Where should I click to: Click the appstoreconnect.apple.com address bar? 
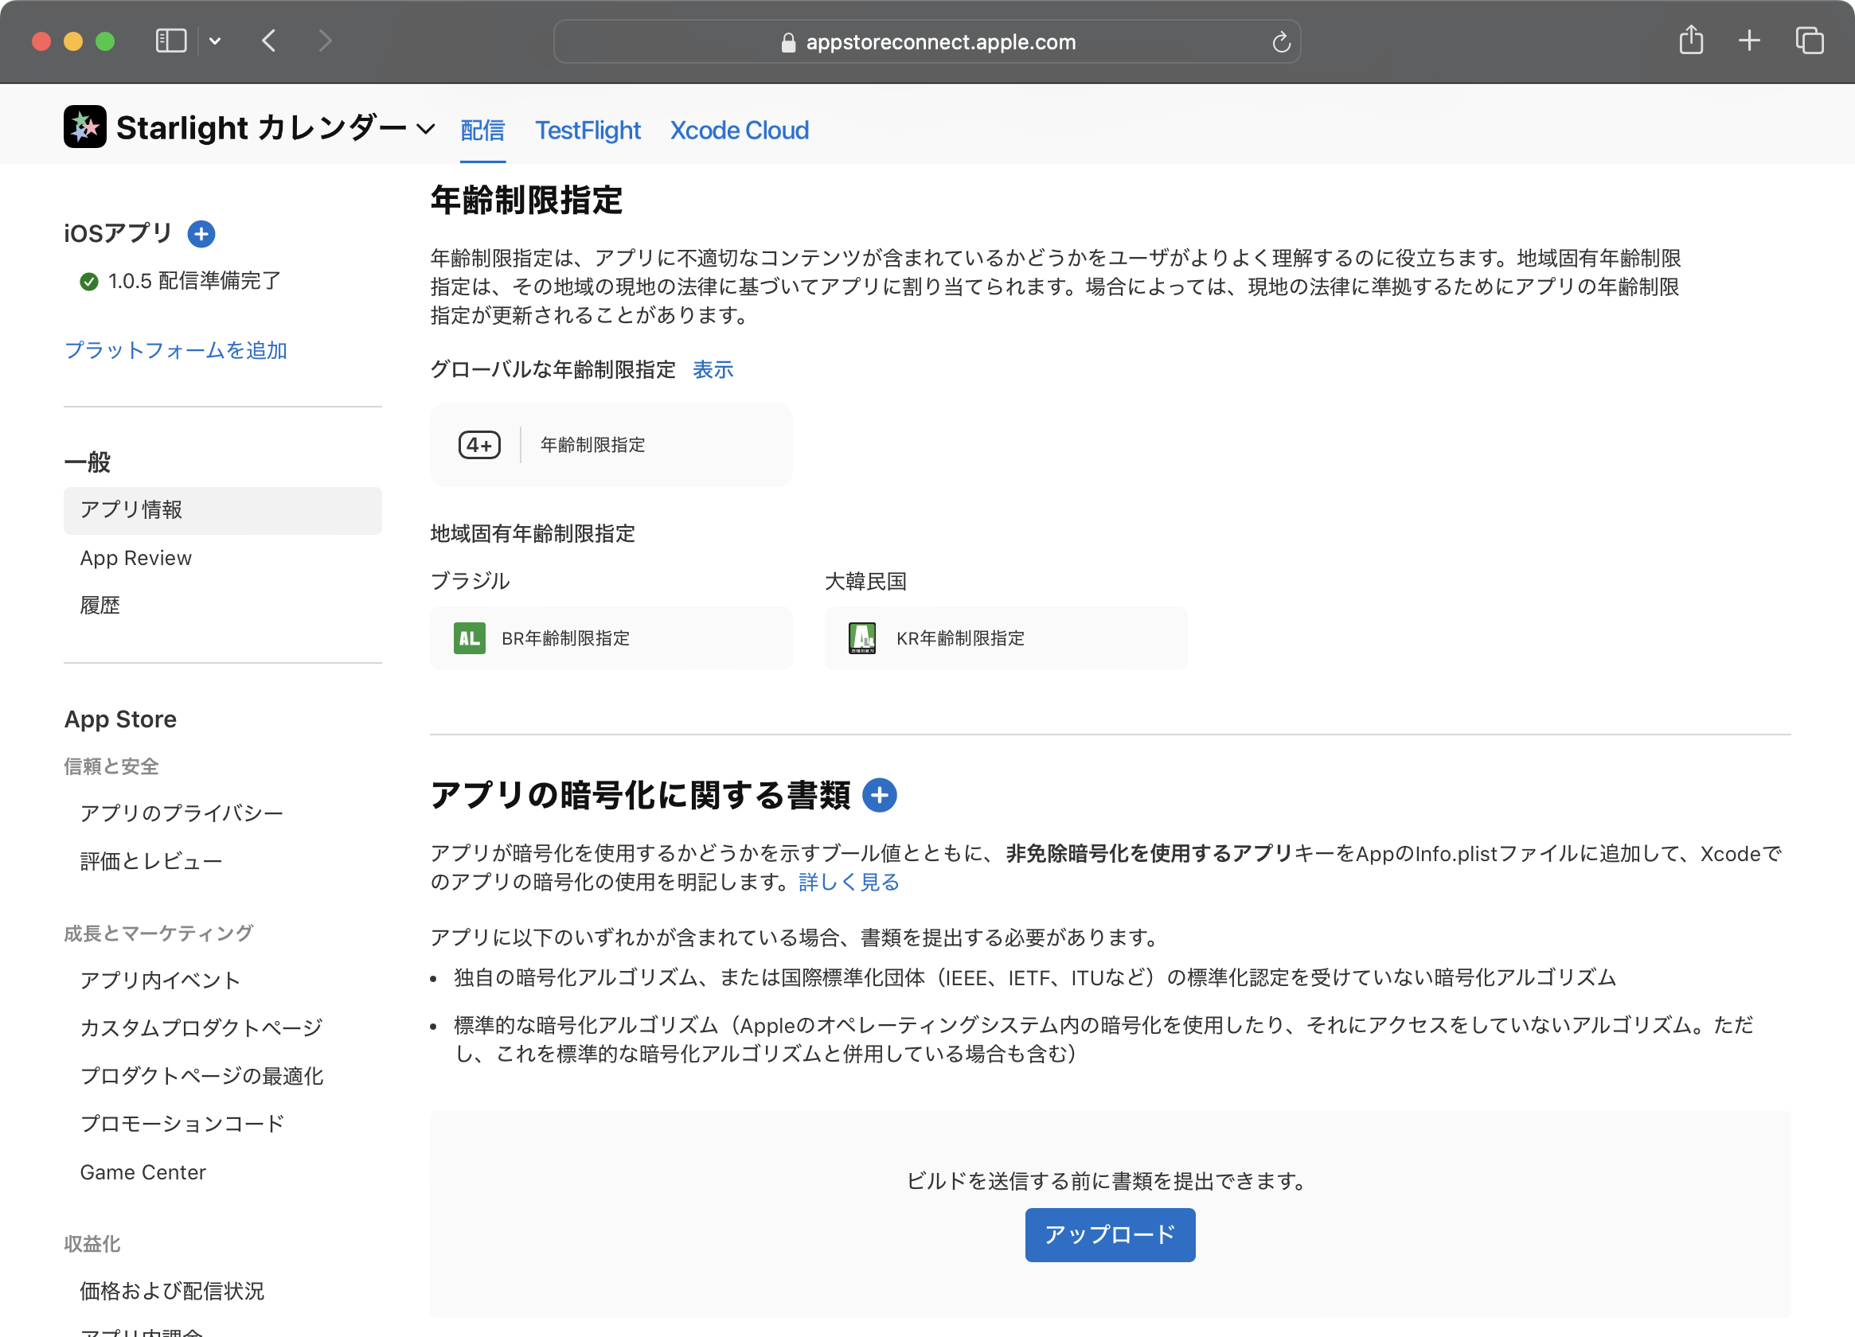pyautogui.click(x=927, y=42)
